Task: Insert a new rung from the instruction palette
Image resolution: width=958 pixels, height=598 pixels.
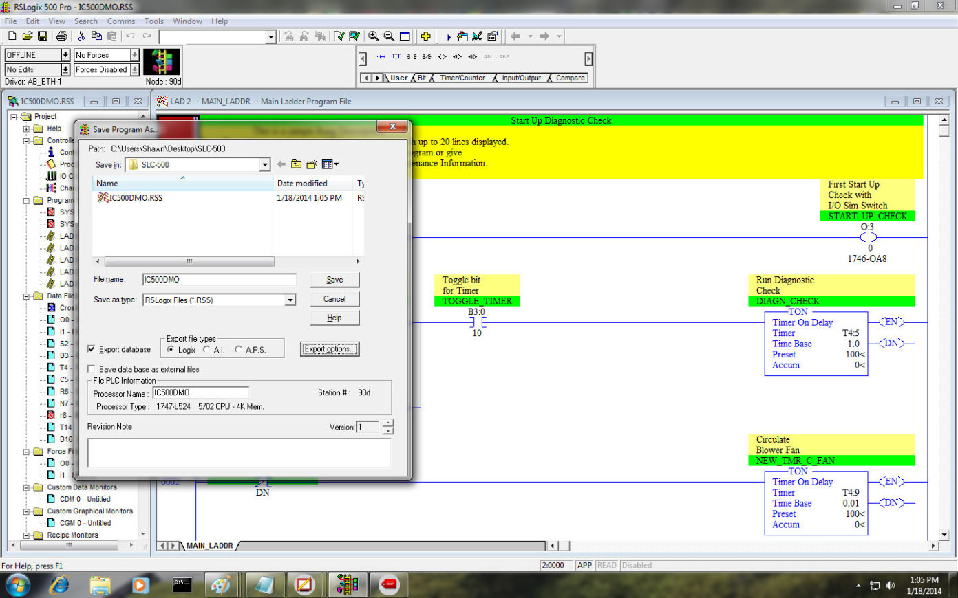Action: 381,58
